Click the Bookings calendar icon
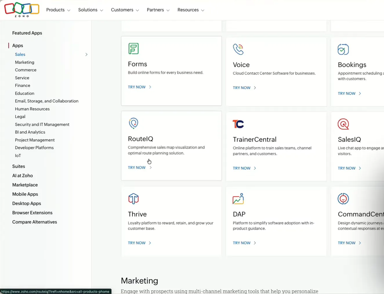Image resolution: width=384 pixels, height=294 pixels. (343, 49)
